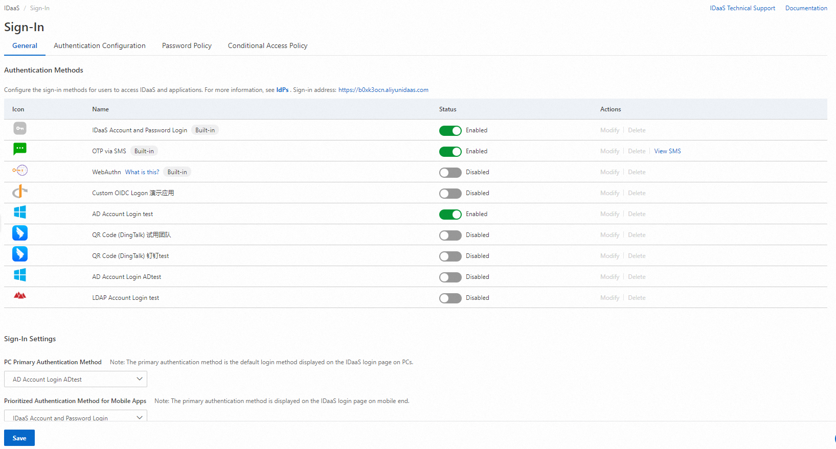Screen dimensions: 836x449
Task: Click the Custom OIDC Logon icon
Action: (x=20, y=191)
